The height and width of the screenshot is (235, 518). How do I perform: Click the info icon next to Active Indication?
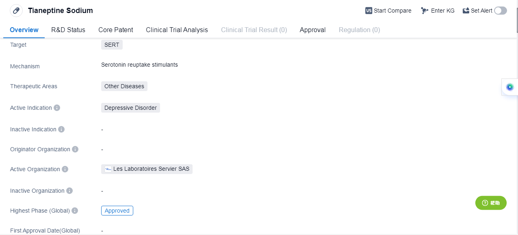(x=57, y=108)
